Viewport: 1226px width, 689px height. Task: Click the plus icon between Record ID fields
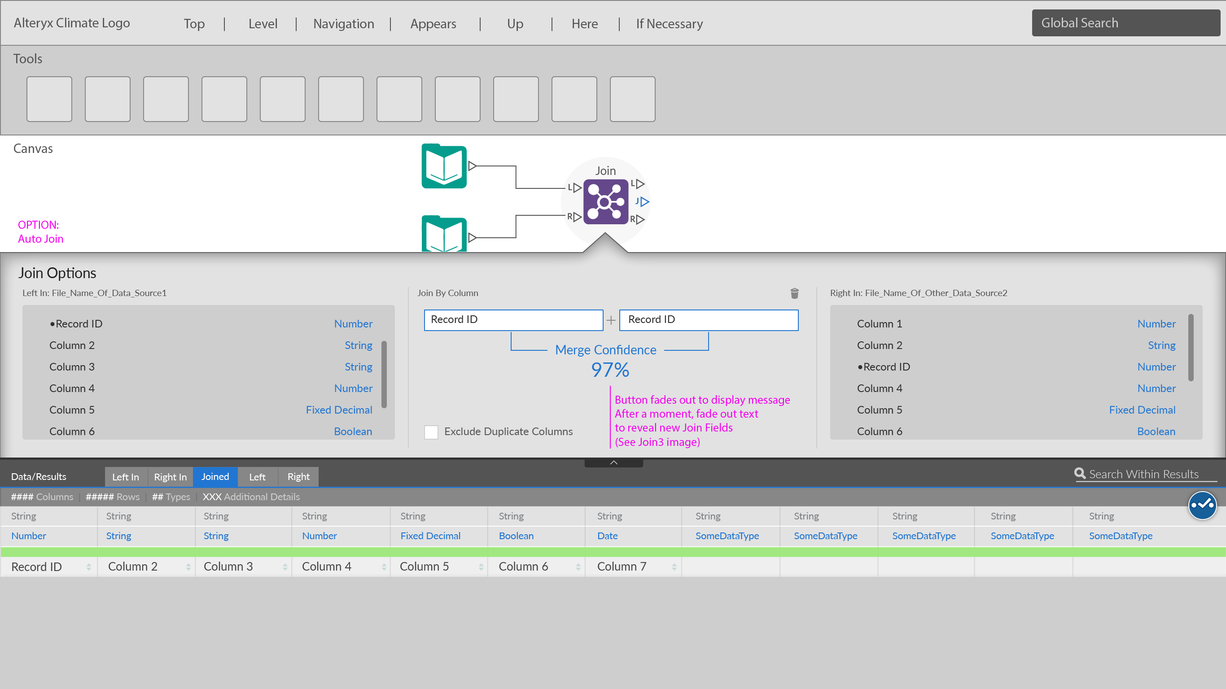point(611,320)
